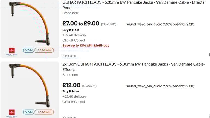Click Sound Wave logo in second listing image
This screenshot has height=118, width=210.
[12, 113]
